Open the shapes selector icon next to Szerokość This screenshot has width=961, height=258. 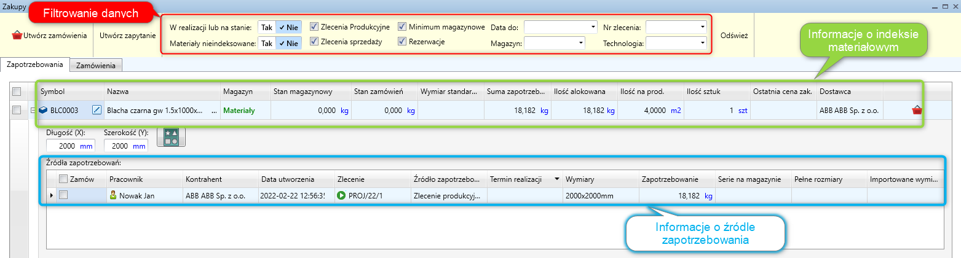[171, 138]
